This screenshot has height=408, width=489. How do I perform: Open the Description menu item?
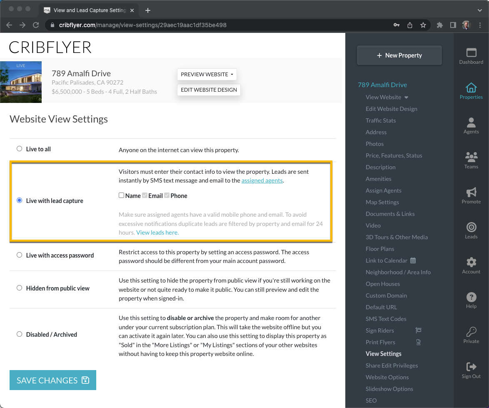[x=380, y=167]
